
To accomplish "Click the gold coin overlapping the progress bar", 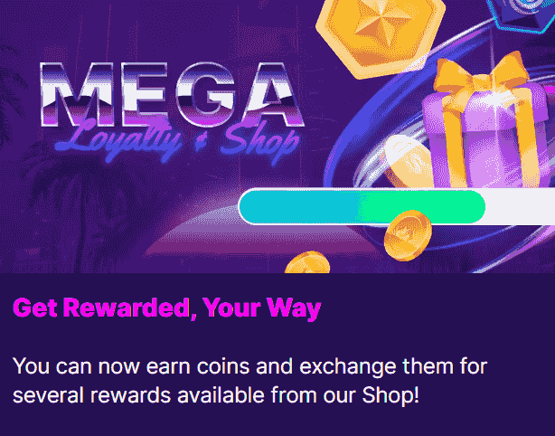I will (408, 235).
